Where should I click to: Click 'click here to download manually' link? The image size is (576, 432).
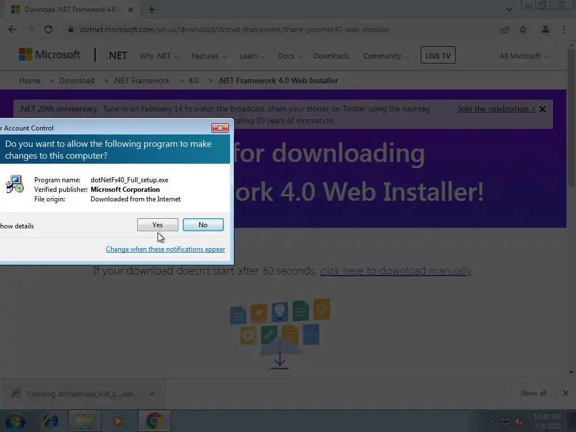[395, 271]
